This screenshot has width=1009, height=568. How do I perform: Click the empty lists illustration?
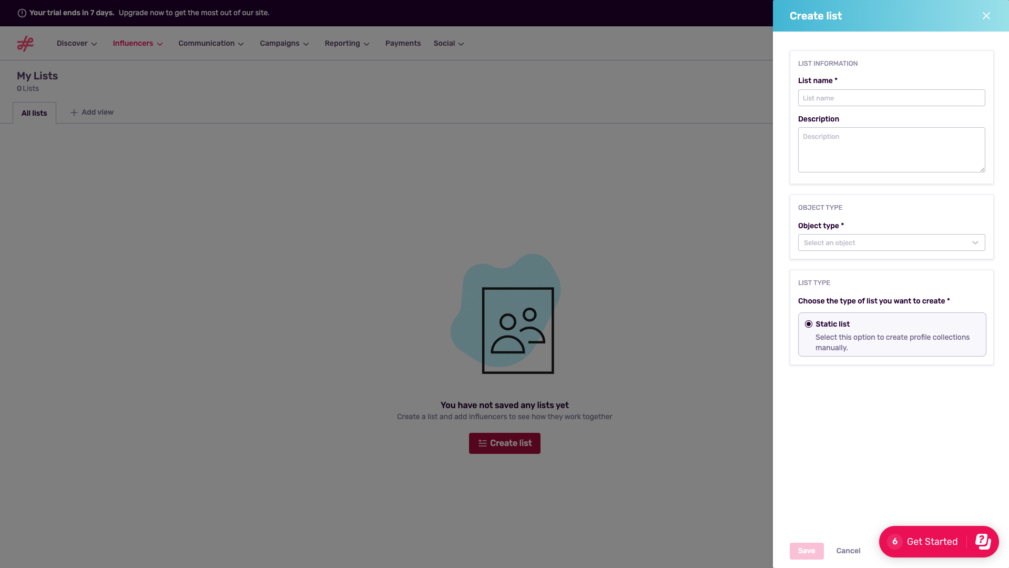506,316
